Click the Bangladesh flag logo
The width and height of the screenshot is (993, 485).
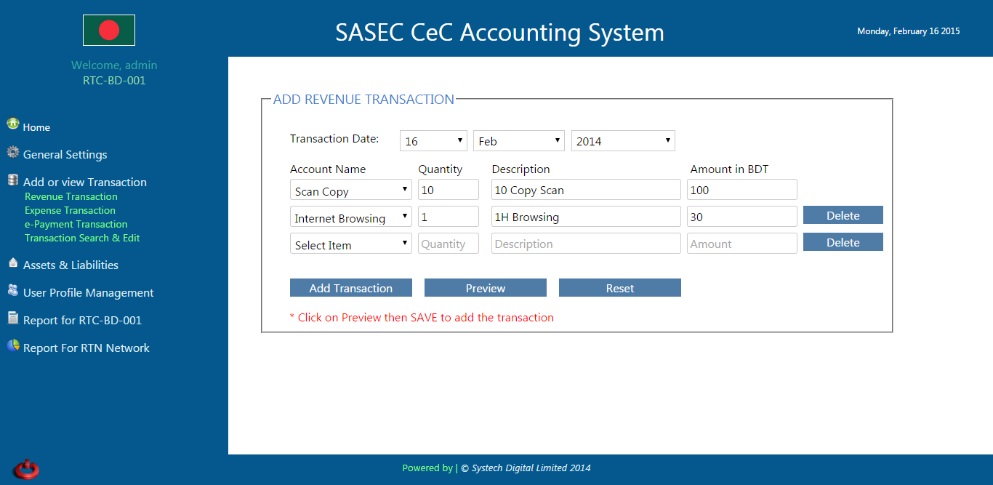pyautogui.click(x=108, y=30)
